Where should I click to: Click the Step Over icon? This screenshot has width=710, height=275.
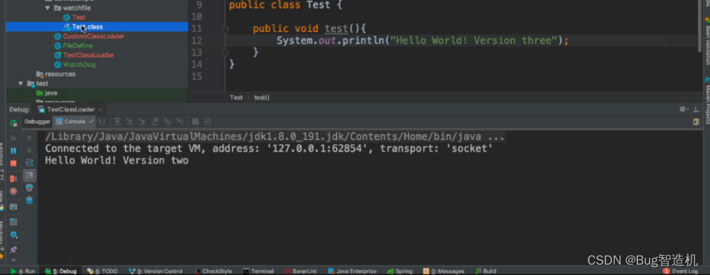tap(117, 122)
